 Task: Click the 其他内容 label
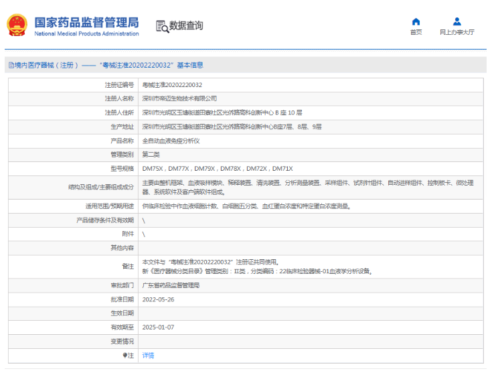click(122, 248)
